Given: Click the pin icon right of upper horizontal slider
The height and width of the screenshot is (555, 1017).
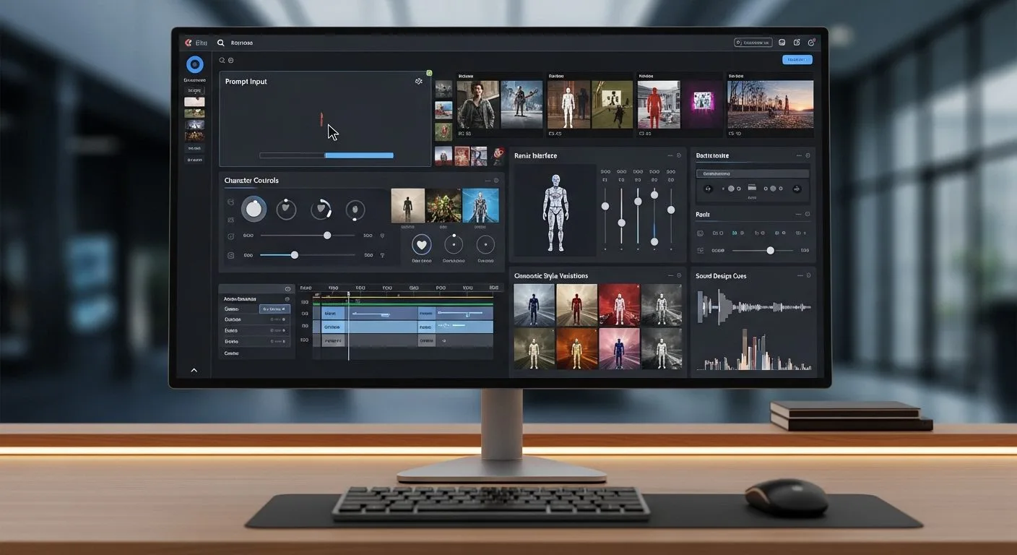Looking at the screenshot, I should [382, 236].
